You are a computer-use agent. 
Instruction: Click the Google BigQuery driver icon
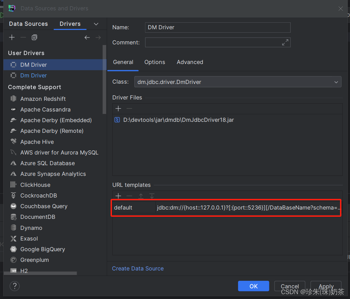(13, 249)
